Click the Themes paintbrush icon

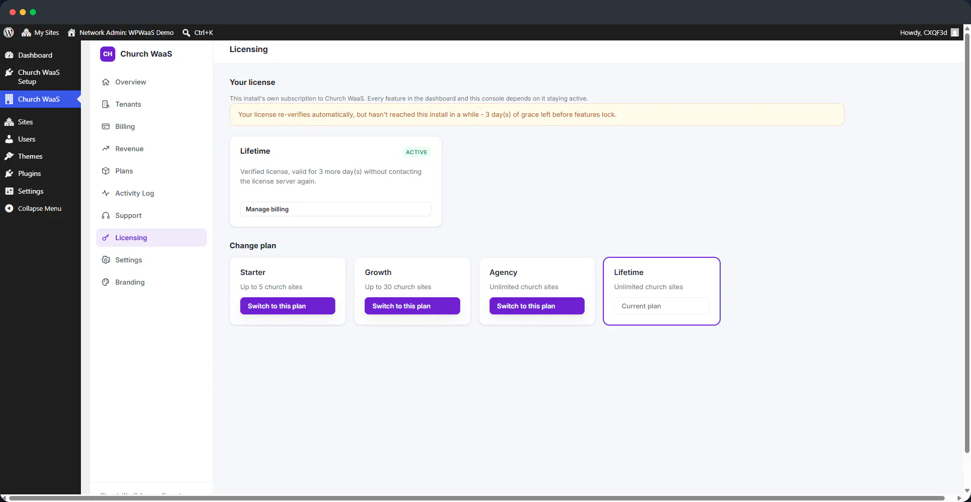pos(9,156)
